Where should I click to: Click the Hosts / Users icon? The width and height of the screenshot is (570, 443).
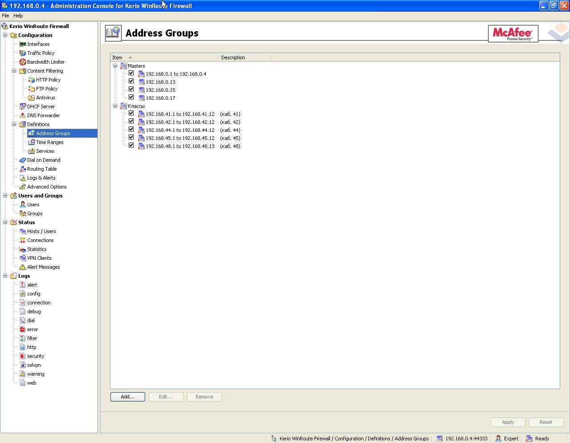click(x=22, y=231)
